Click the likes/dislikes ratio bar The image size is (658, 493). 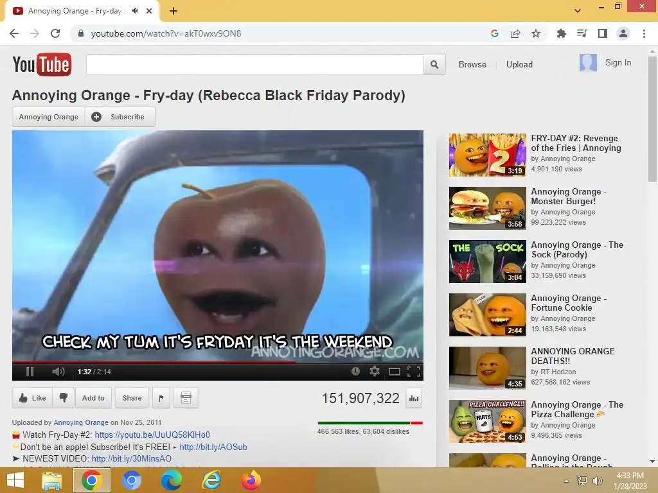pos(370,423)
